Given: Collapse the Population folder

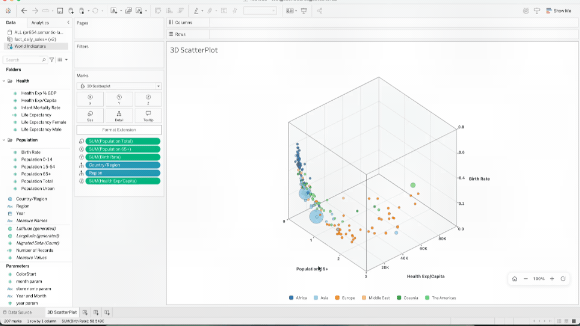Looking at the screenshot, I should point(4,140).
